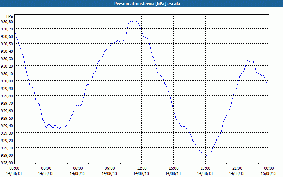The width and height of the screenshot is (283, 177).
Task: Pick the 930,40 y-axis label
Action: click(x=7, y=51)
